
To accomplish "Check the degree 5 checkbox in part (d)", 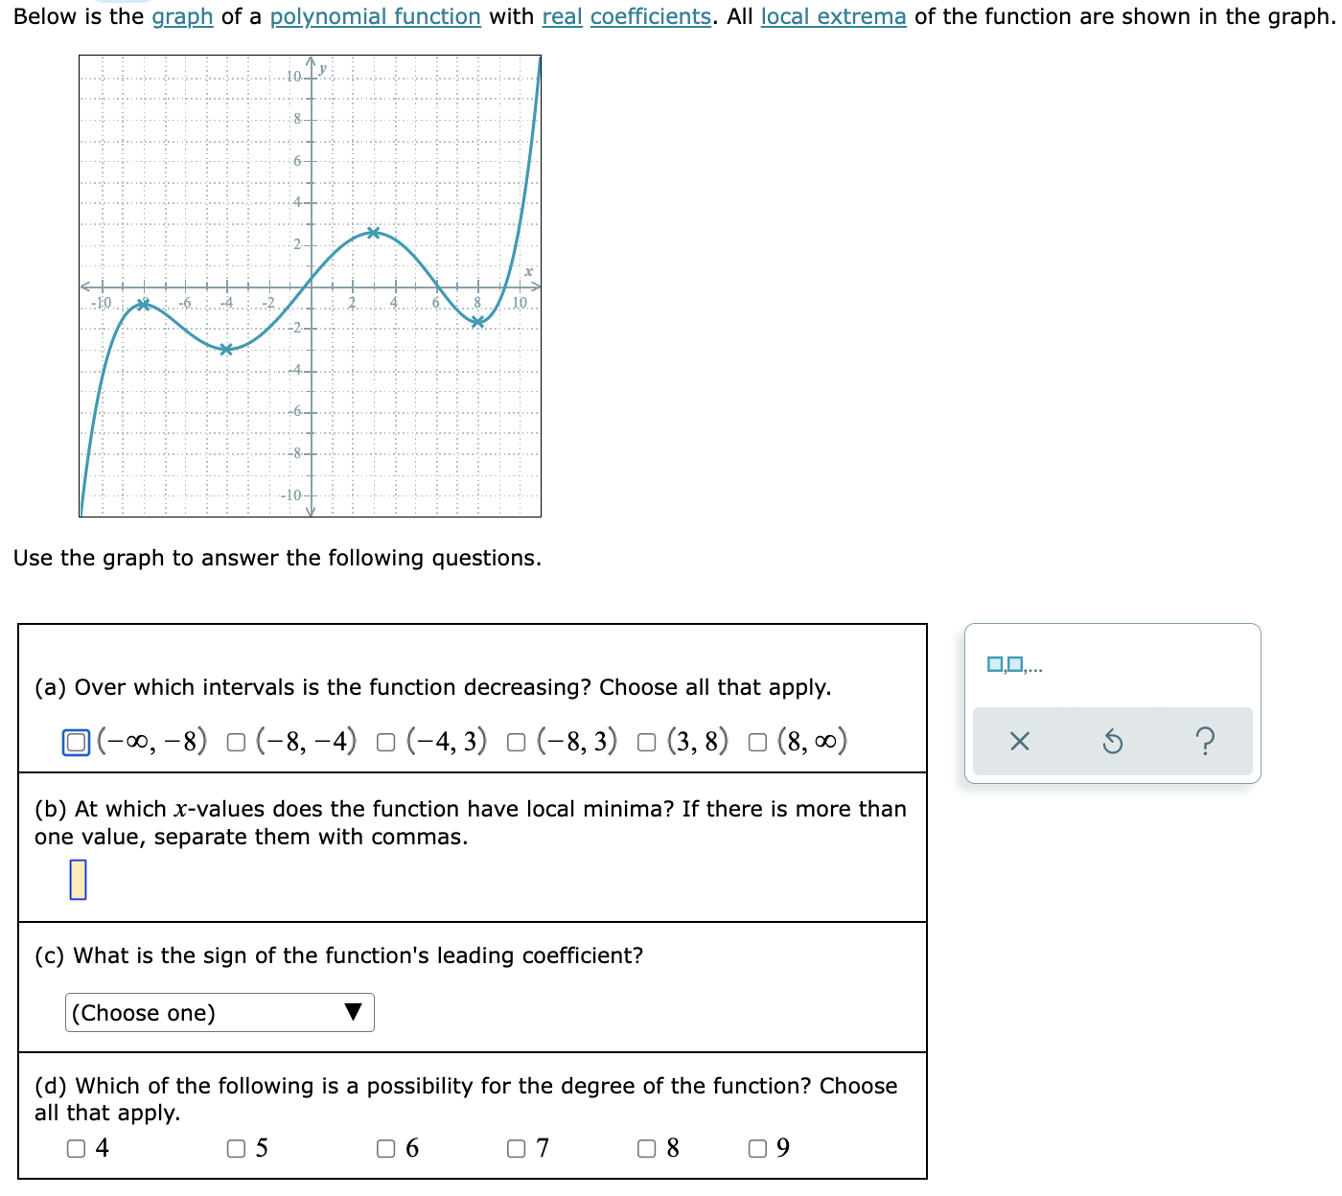I will tap(236, 1147).
